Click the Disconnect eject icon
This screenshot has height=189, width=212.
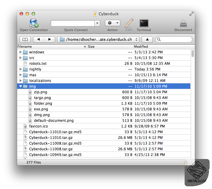point(183,23)
